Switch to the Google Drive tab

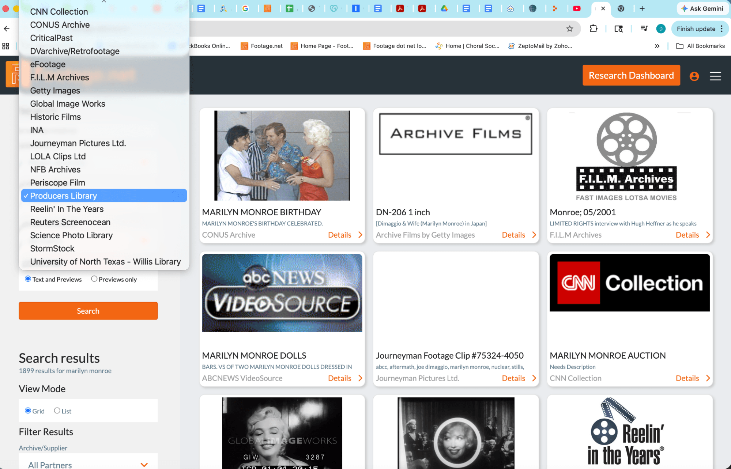[444, 8]
